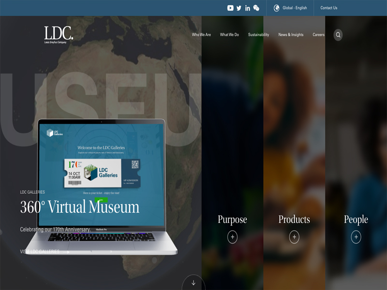Viewport: 387px width, 290px height.
Task: Click the globe language icon
Action: coord(276,8)
